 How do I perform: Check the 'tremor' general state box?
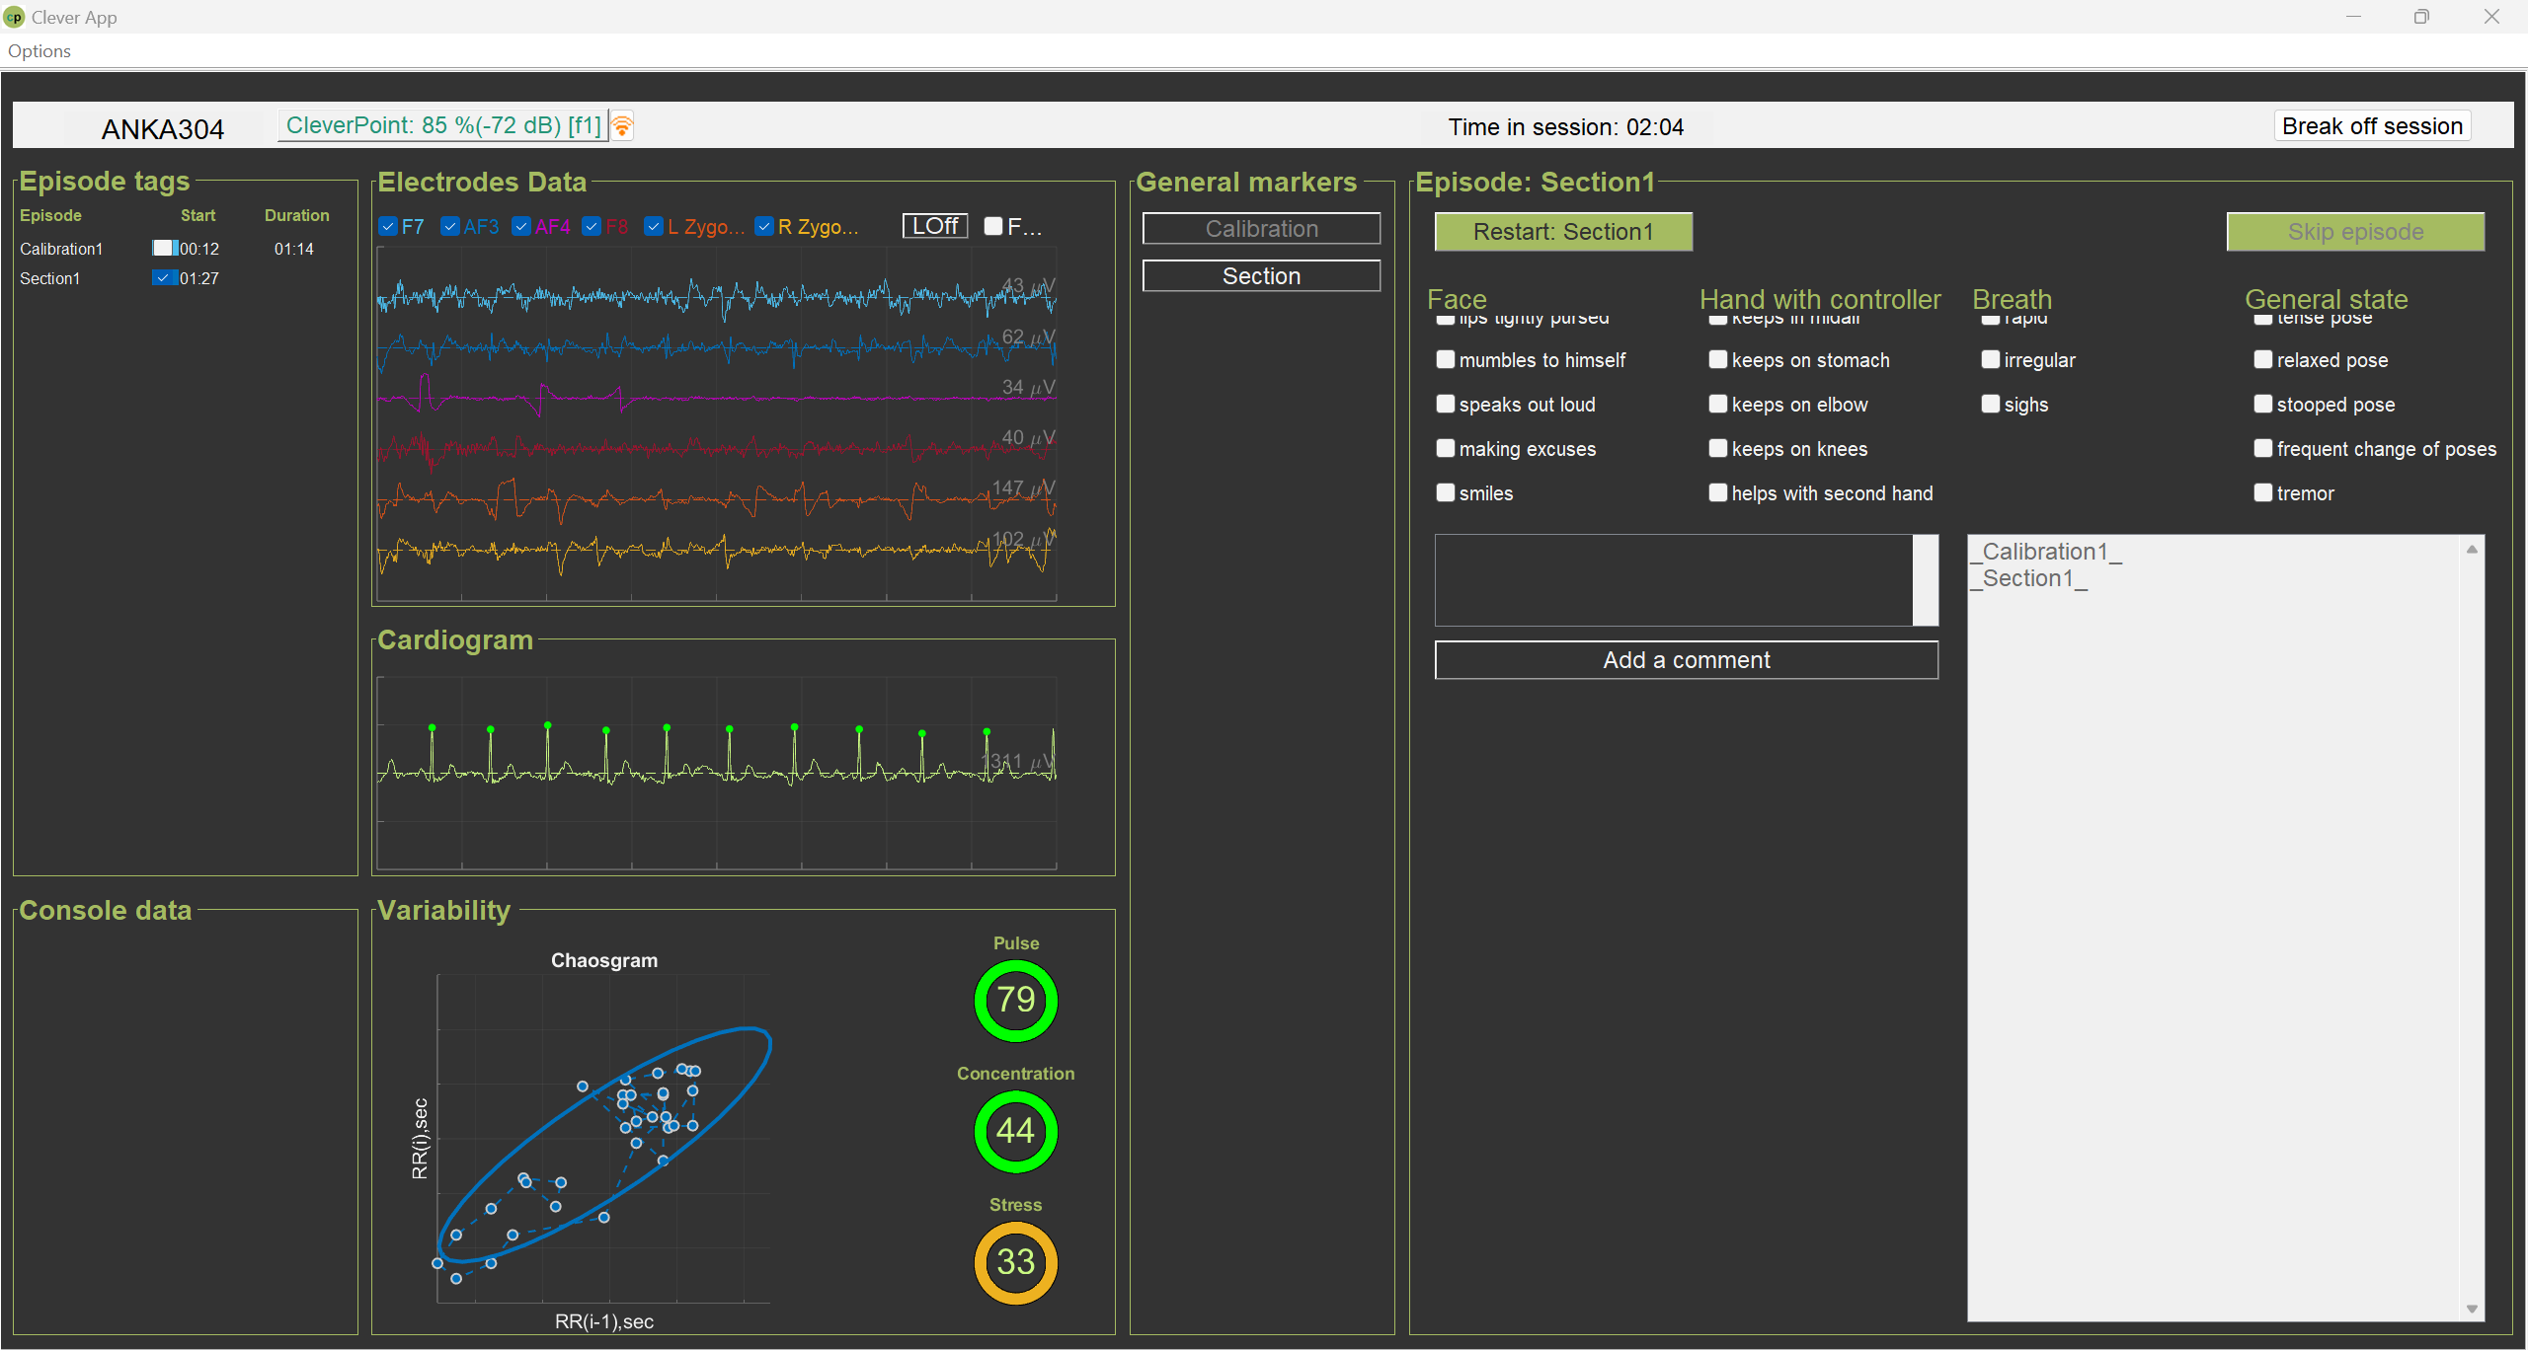coord(2263,492)
